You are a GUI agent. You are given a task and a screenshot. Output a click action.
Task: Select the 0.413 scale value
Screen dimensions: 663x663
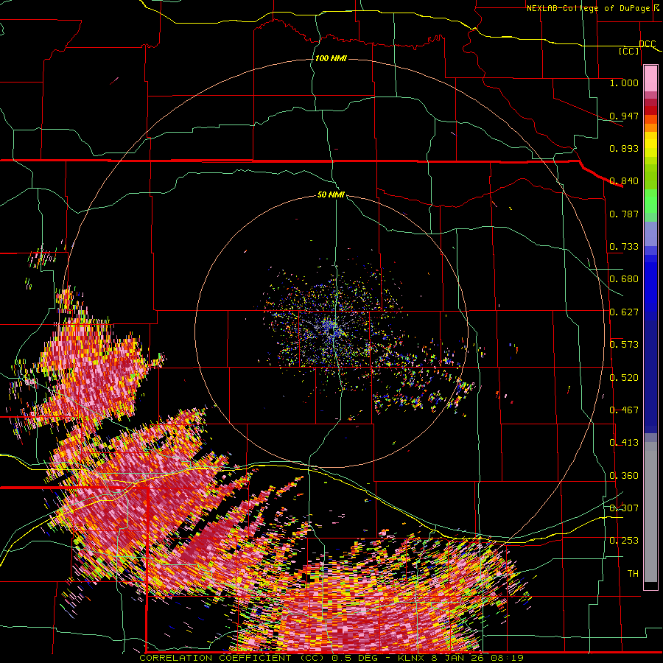(x=624, y=443)
